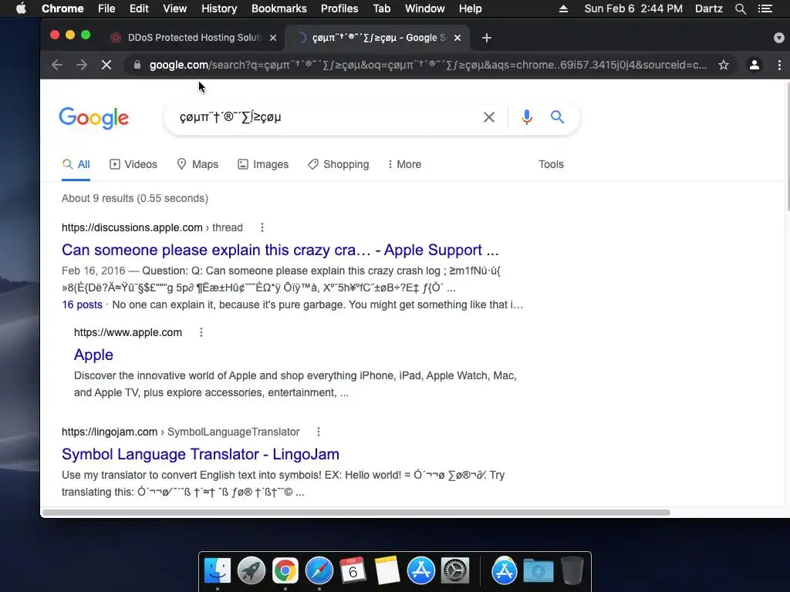Open the Bookmarks menu

coord(279,8)
